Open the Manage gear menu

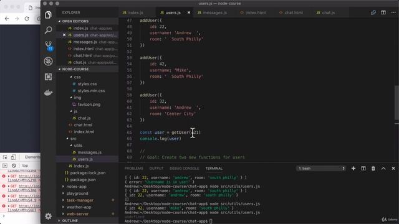point(49,216)
